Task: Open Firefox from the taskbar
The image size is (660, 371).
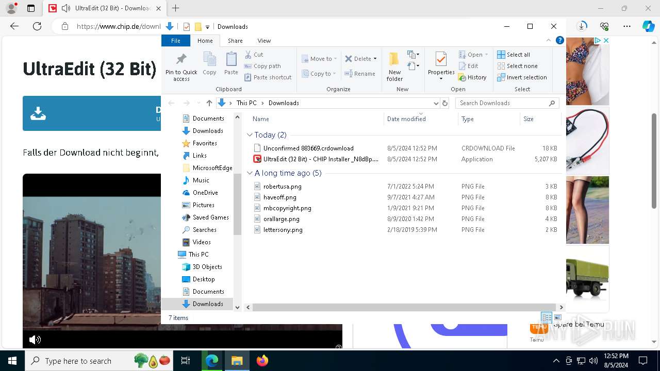Action: [262, 361]
